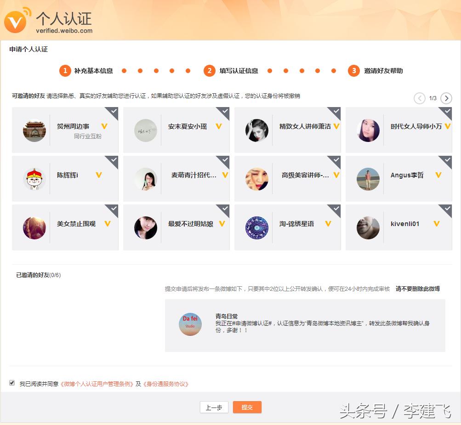Screen dimensions: 461x425
Task: Click the V badge beside 精致女人讲师萧洁
Action: click(x=336, y=127)
